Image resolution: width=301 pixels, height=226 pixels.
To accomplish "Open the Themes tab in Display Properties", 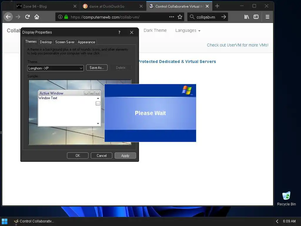I will click(x=31, y=42).
